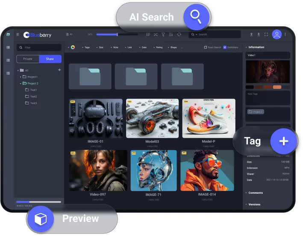Open the search type dropdown arrow in Search box
The width and height of the screenshot is (303, 236).
pyautogui.click(x=196, y=35)
